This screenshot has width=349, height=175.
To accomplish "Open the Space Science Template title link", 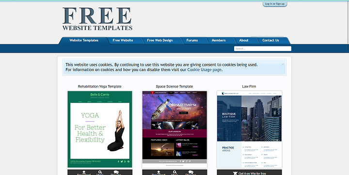I will (x=174, y=87).
